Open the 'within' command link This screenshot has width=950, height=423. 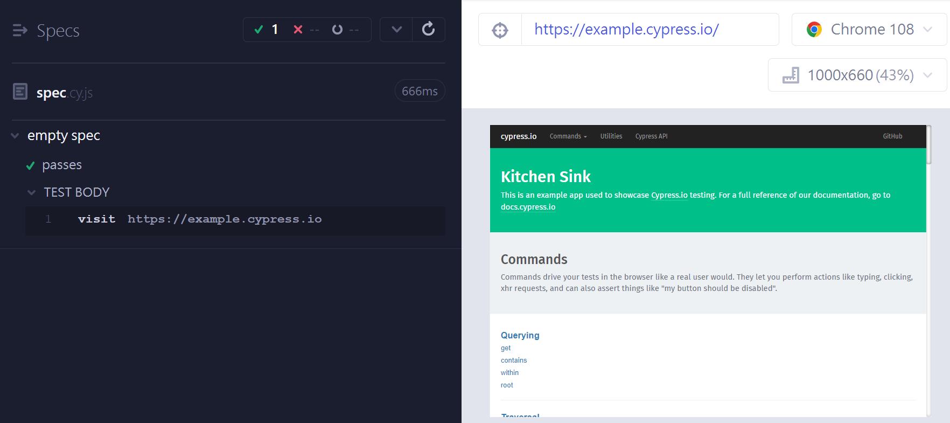click(509, 373)
